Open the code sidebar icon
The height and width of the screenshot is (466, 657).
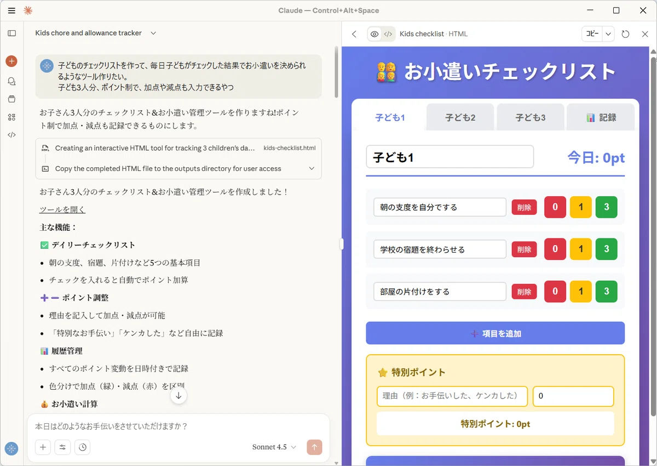point(11,135)
